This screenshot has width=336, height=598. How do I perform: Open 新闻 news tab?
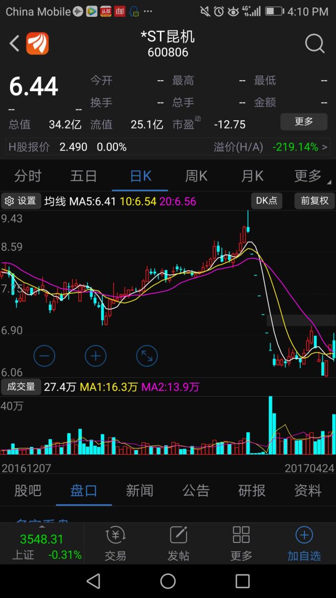coord(140,491)
